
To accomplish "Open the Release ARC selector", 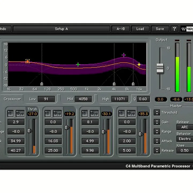I will [185, 127].
